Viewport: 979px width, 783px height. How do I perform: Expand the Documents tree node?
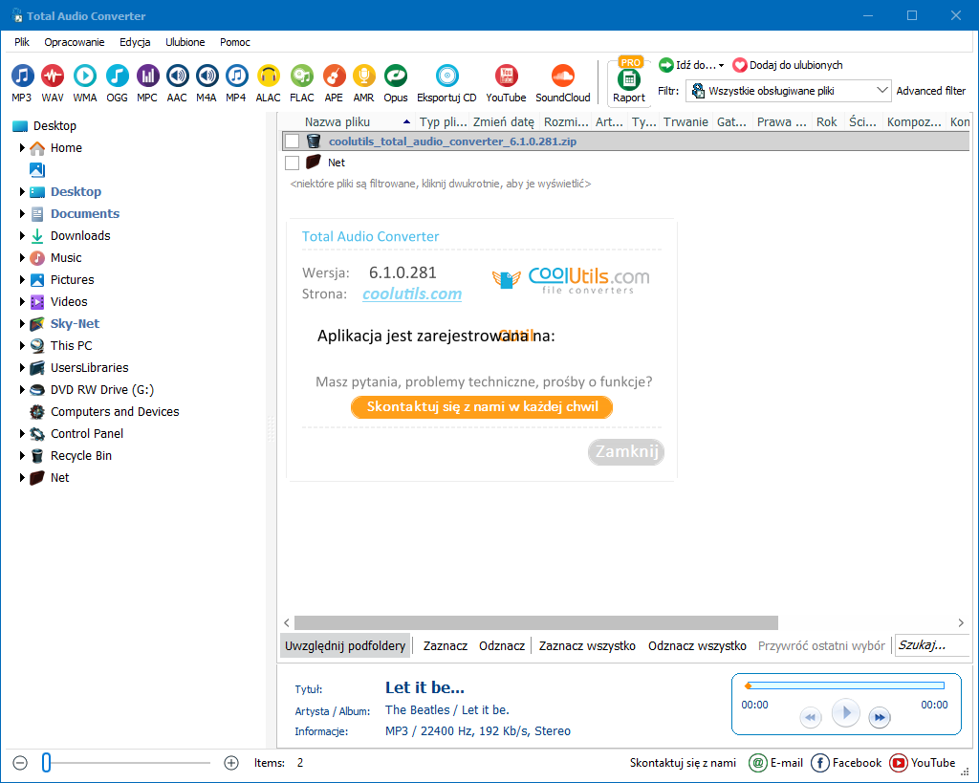[x=23, y=213]
